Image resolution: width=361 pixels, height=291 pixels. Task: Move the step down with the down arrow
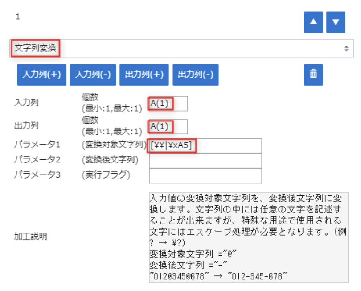tap(336, 23)
